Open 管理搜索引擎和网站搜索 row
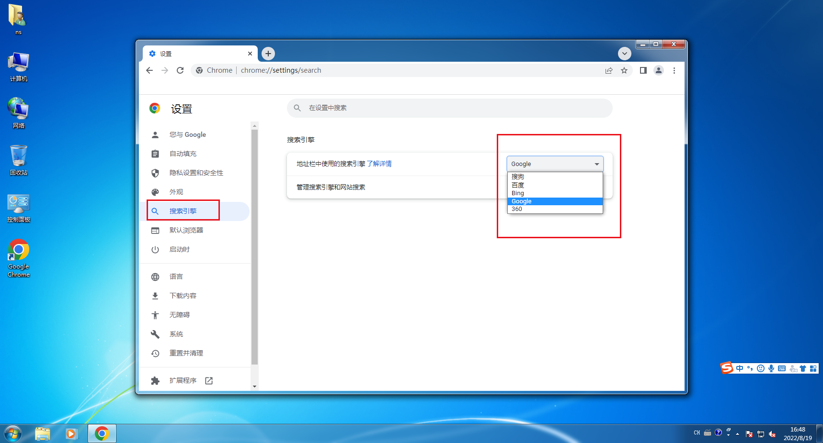 point(449,187)
